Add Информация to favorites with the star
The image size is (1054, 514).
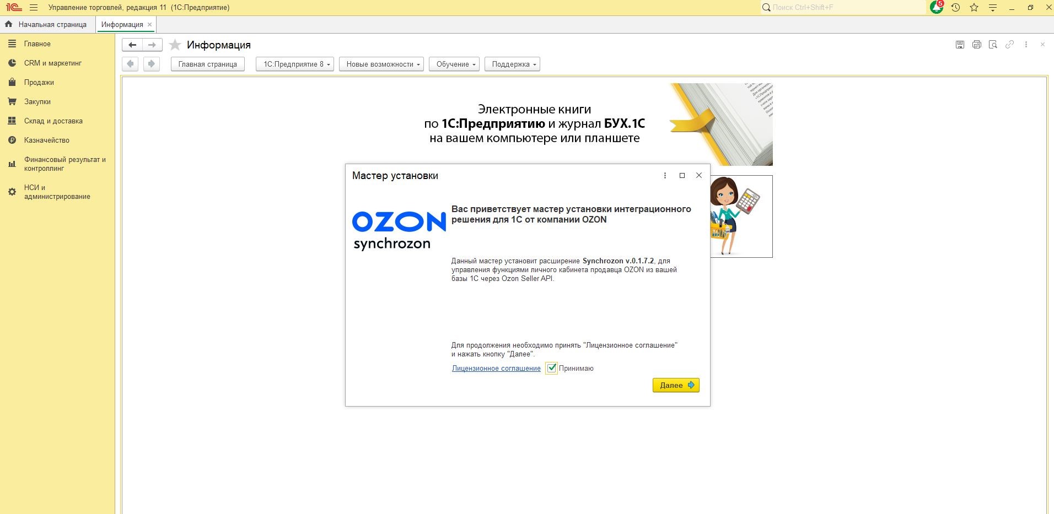(x=175, y=45)
